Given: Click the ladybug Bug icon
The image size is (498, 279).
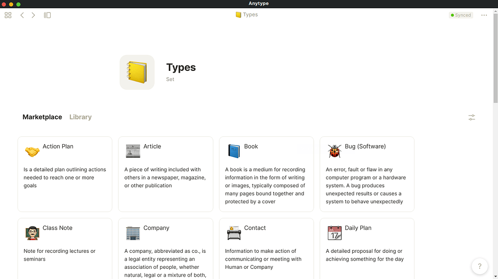Looking at the screenshot, I should pyautogui.click(x=334, y=151).
